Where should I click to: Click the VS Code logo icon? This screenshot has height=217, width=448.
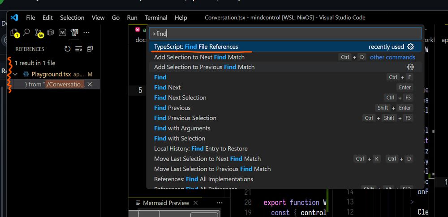[14, 18]
